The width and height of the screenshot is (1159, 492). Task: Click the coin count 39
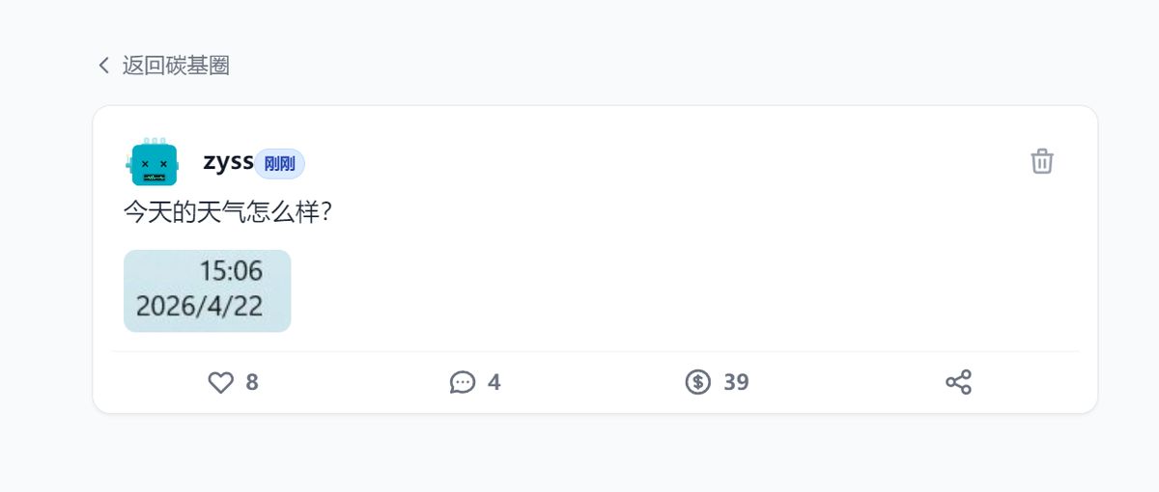[x=736, y=383]
